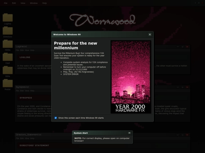Close the Synopsis.txt window
Screen dimensions: 205x153
pos(187,87)
